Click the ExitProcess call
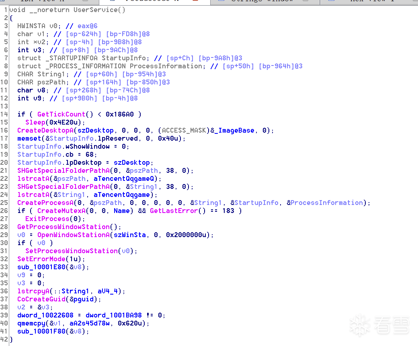 tap(47, 219)
